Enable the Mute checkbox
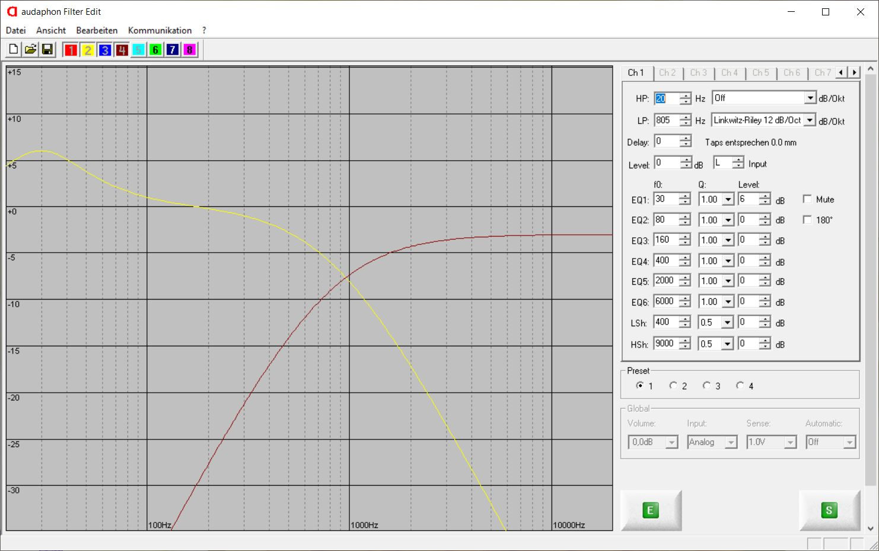Screen dimensions: 879x551 click(x=807, y=199)
